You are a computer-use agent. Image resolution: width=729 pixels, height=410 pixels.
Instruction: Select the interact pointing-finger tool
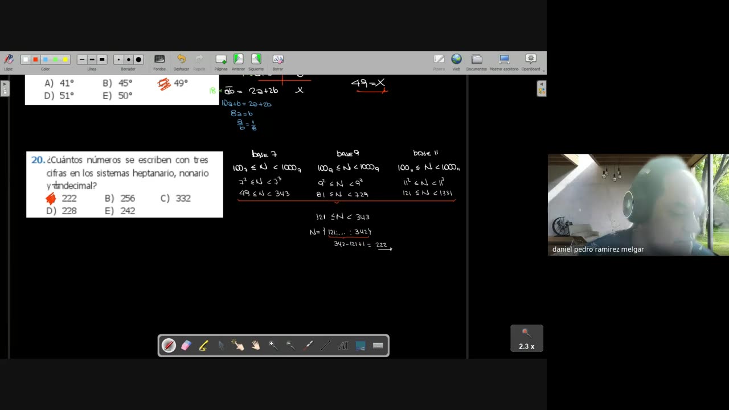click(238, 345)
